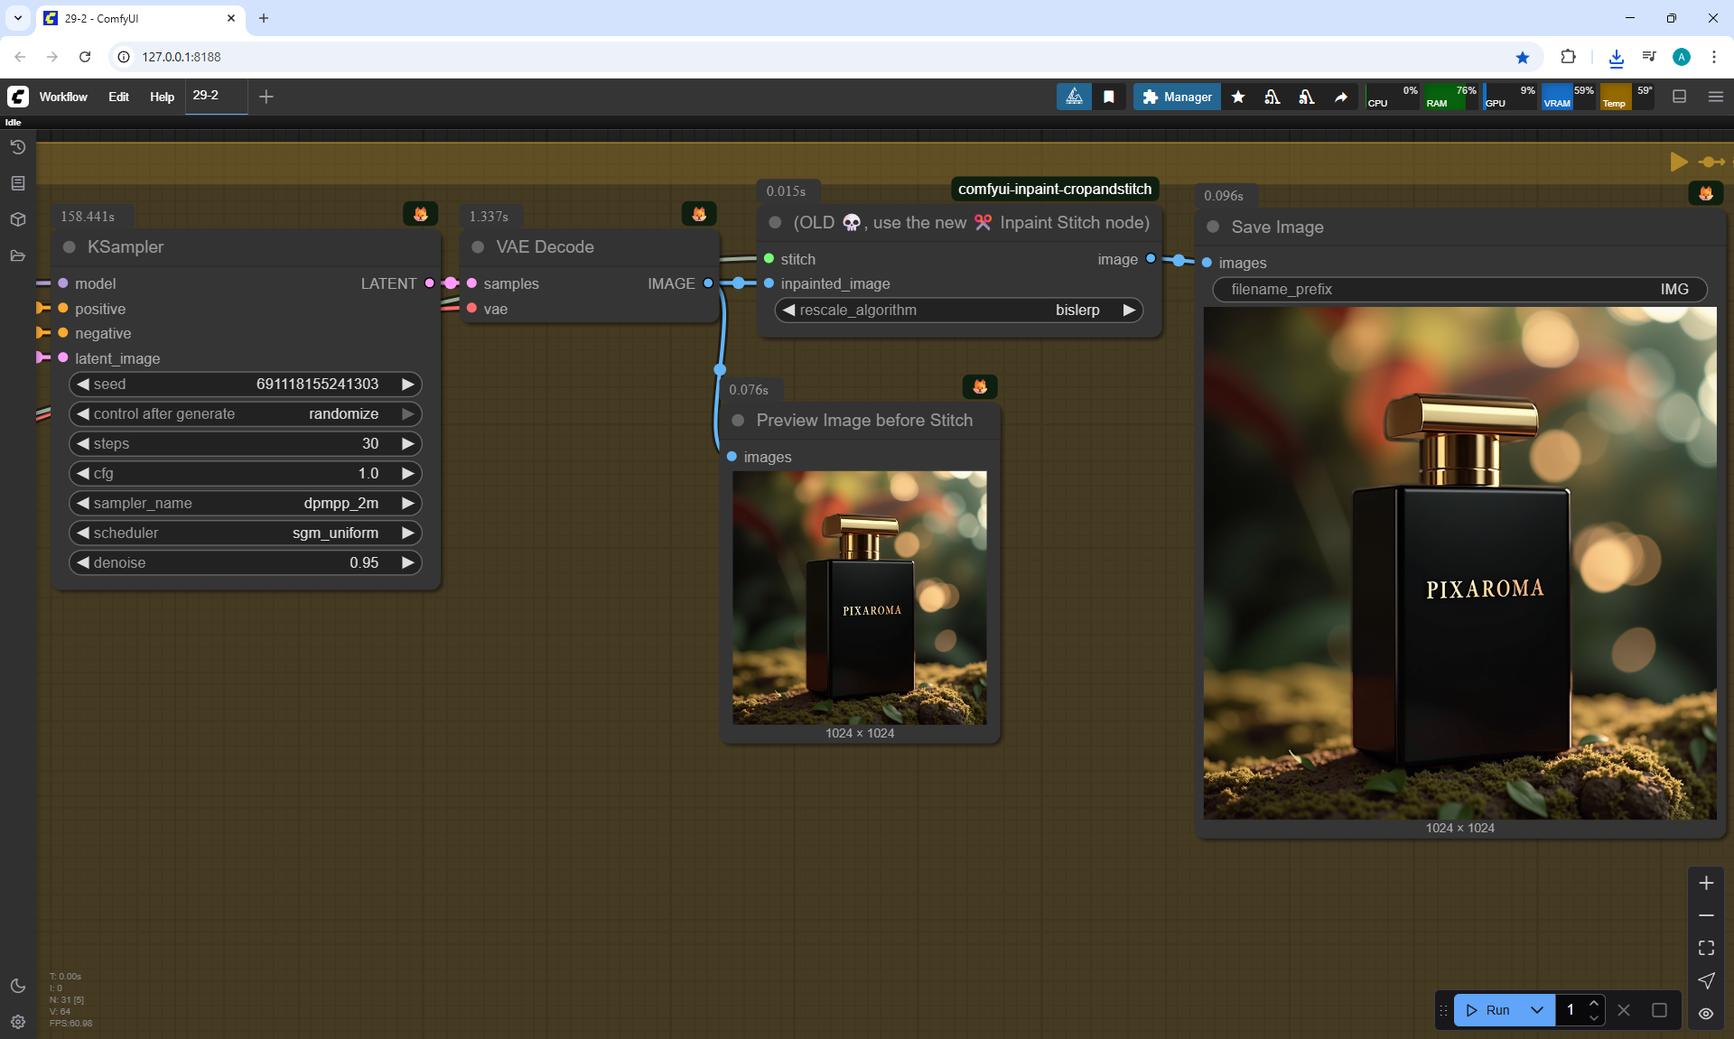
Task: Click the share arrow icon
Action: (x=1341, y=97)
